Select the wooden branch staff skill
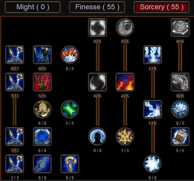The width and height of the screenshot is (194, 181). point(42,164)
